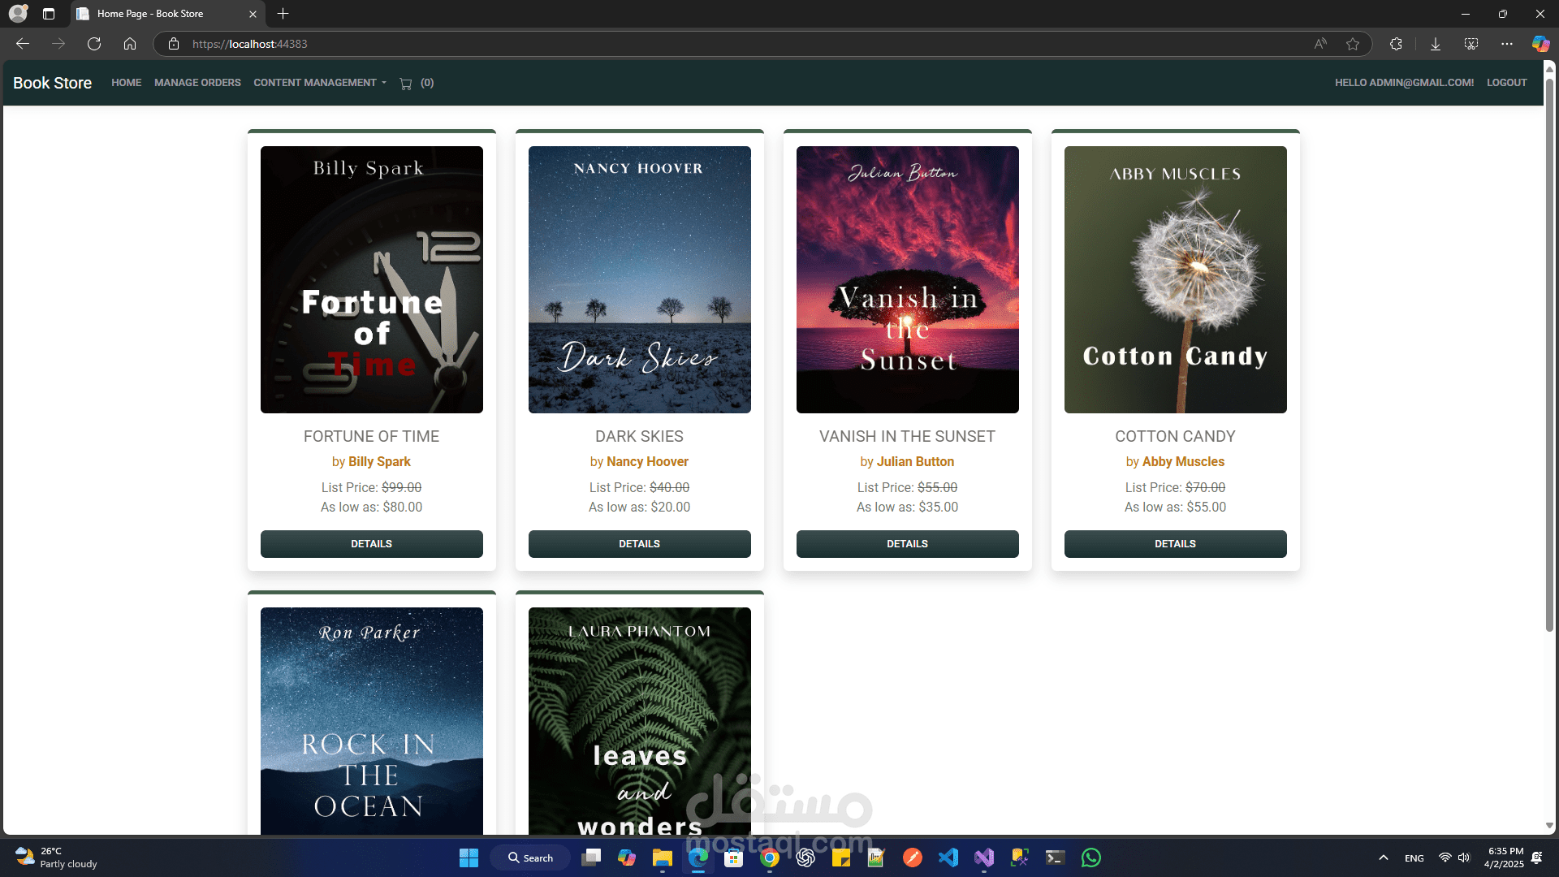Go to the Home nav link
The height and width of the screenshot is (877, 1559).
pos(126,83)
